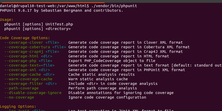Viewport: 222px width, 111px height.
Task: Click 'Perform path coverage analysis'
Action: [x=103, y=88]
